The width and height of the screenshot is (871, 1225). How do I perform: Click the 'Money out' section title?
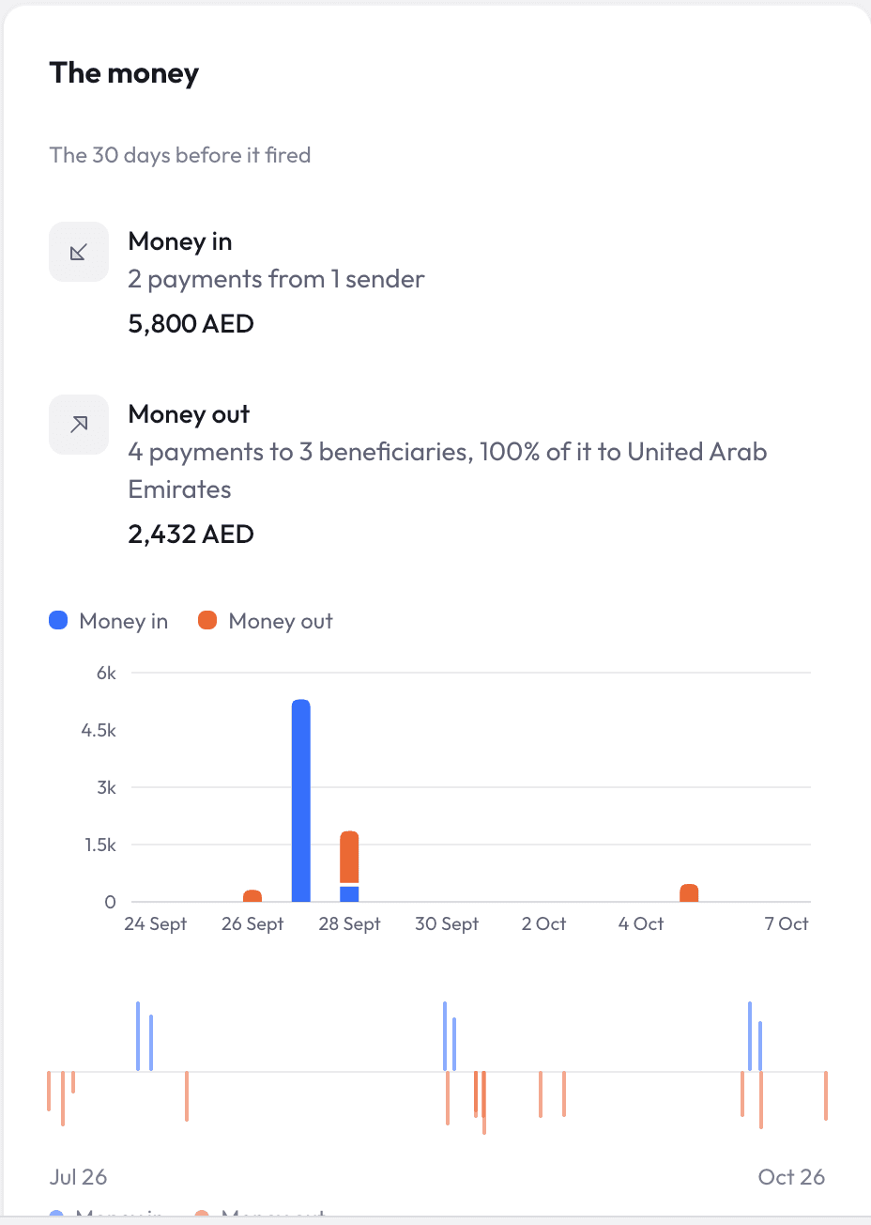coord(189,414)
